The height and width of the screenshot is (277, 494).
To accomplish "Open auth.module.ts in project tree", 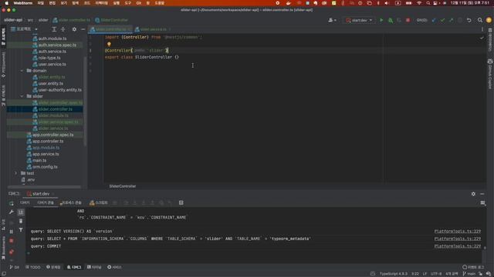I will coord(49,38).
